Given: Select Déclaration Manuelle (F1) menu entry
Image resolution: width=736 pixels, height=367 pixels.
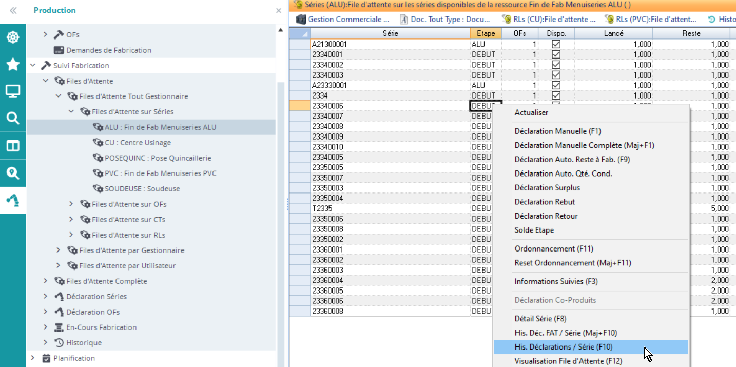Looking at the screenshot, I should (557, 131).
